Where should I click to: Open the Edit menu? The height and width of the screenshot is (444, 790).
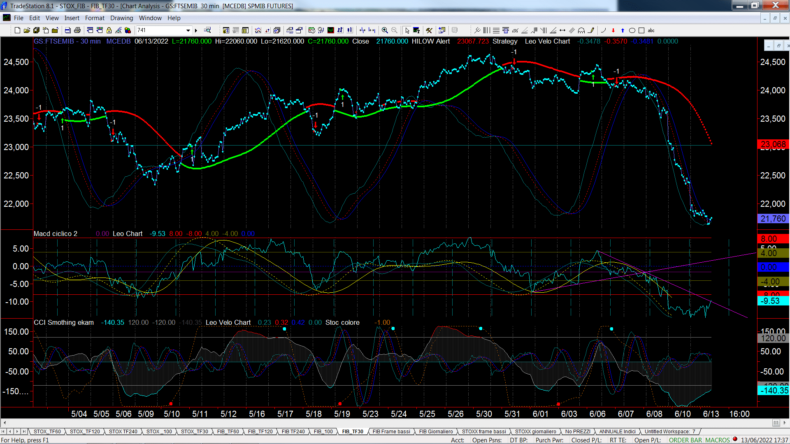[x=35, y=18]
